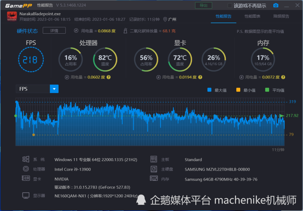This screenshot has width=303, height=211.
Task: Click the SAMSUNG MZVL22T0HBLB-00B00 disk text
Action: click(x=217, y=169)
